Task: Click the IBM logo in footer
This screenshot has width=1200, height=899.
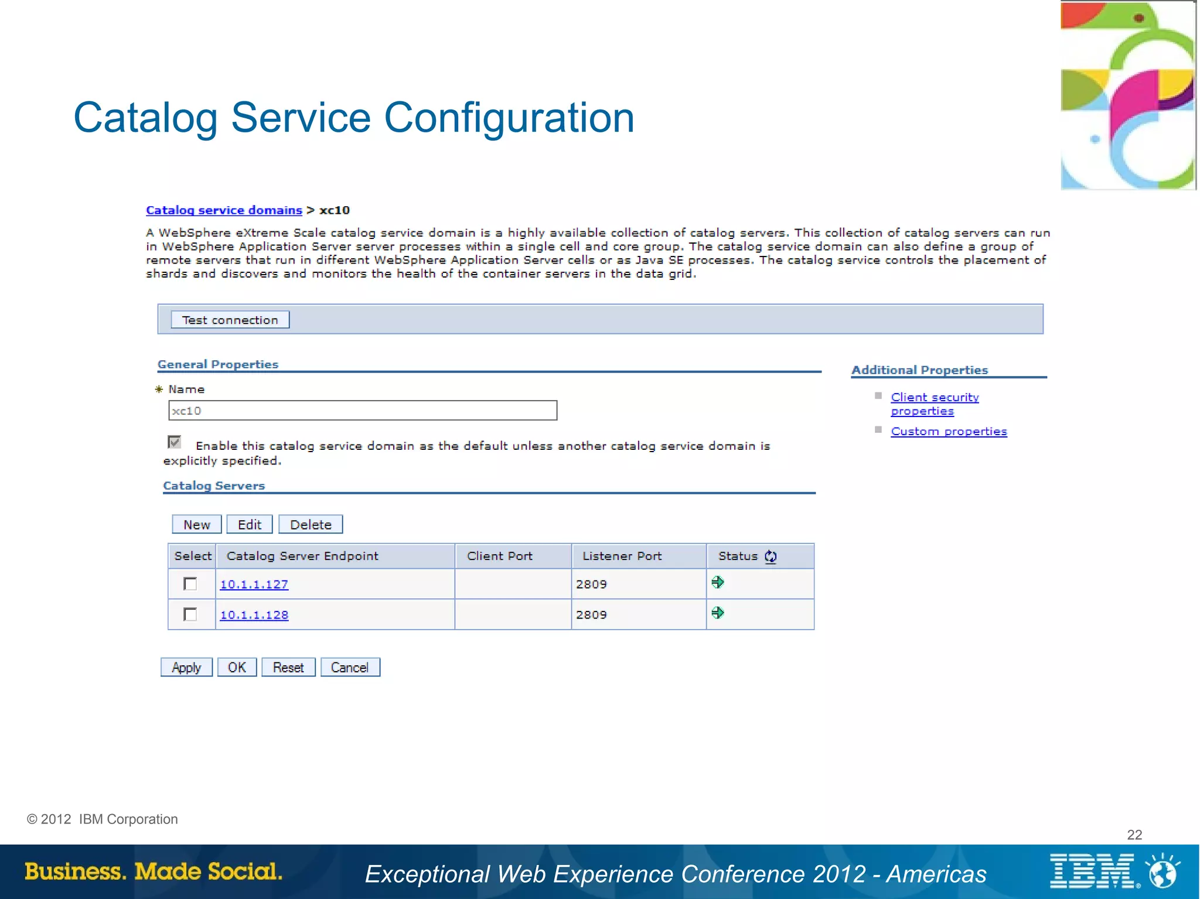Action: pos(1093,872)
